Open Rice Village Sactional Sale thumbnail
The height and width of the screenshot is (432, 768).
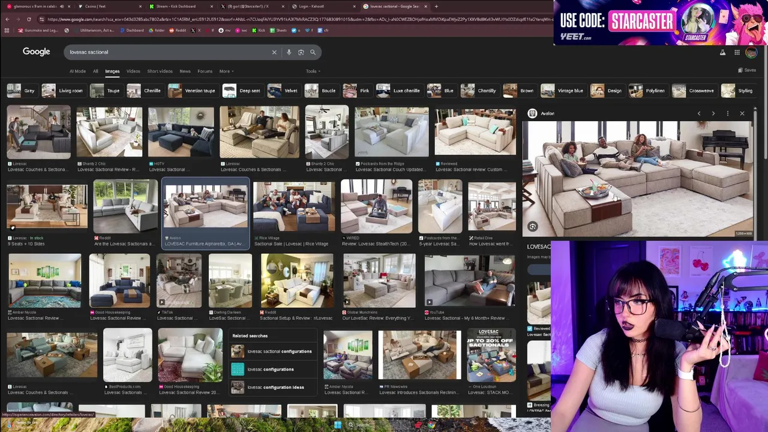[x=294, y=207]
